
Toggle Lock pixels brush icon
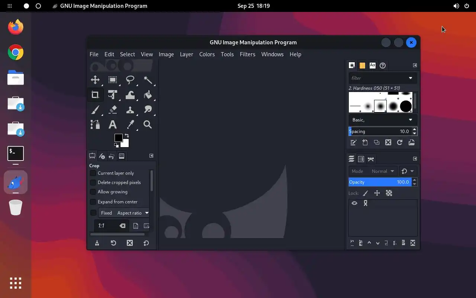click(x=366, y=193)
